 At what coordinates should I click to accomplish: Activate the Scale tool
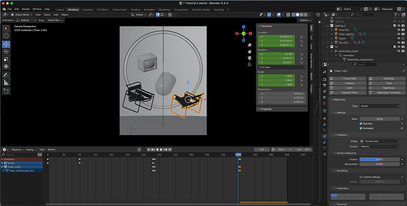pos(6,59)
